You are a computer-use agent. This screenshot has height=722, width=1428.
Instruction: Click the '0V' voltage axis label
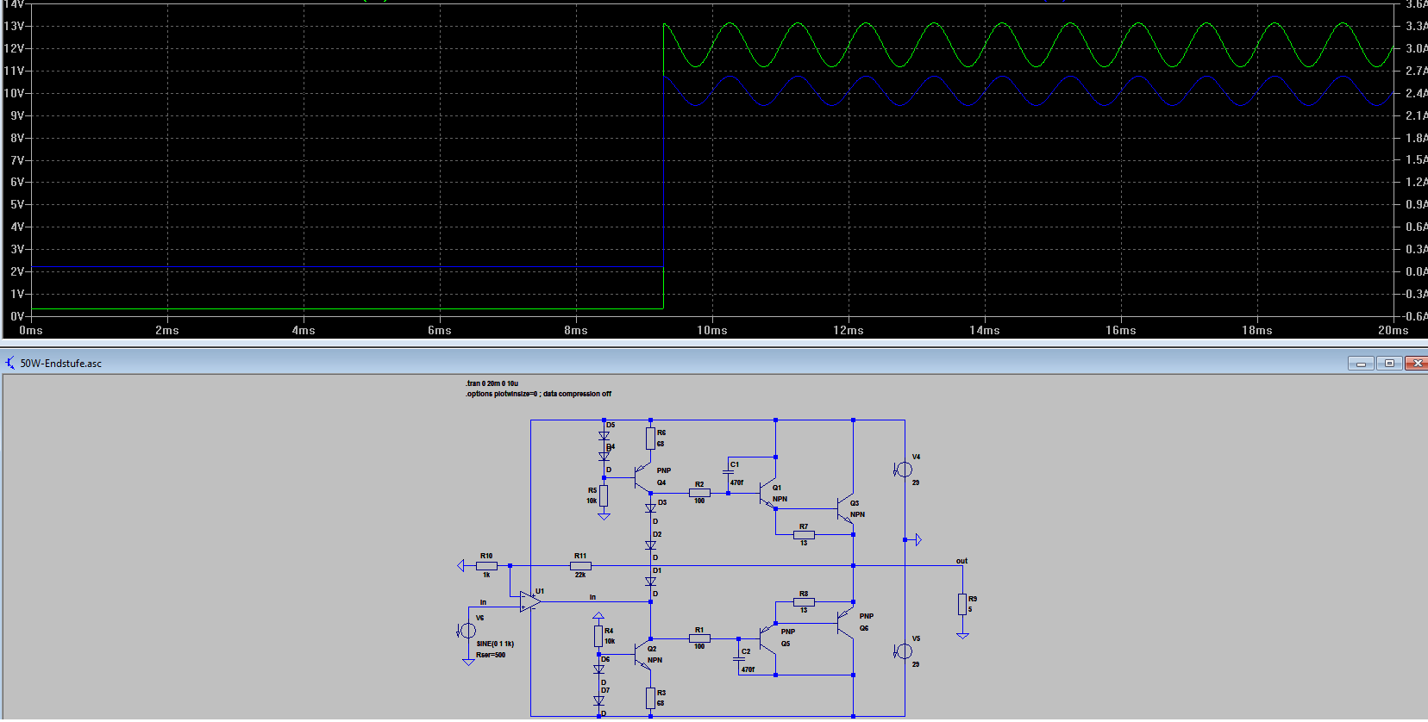click(17, 316)
